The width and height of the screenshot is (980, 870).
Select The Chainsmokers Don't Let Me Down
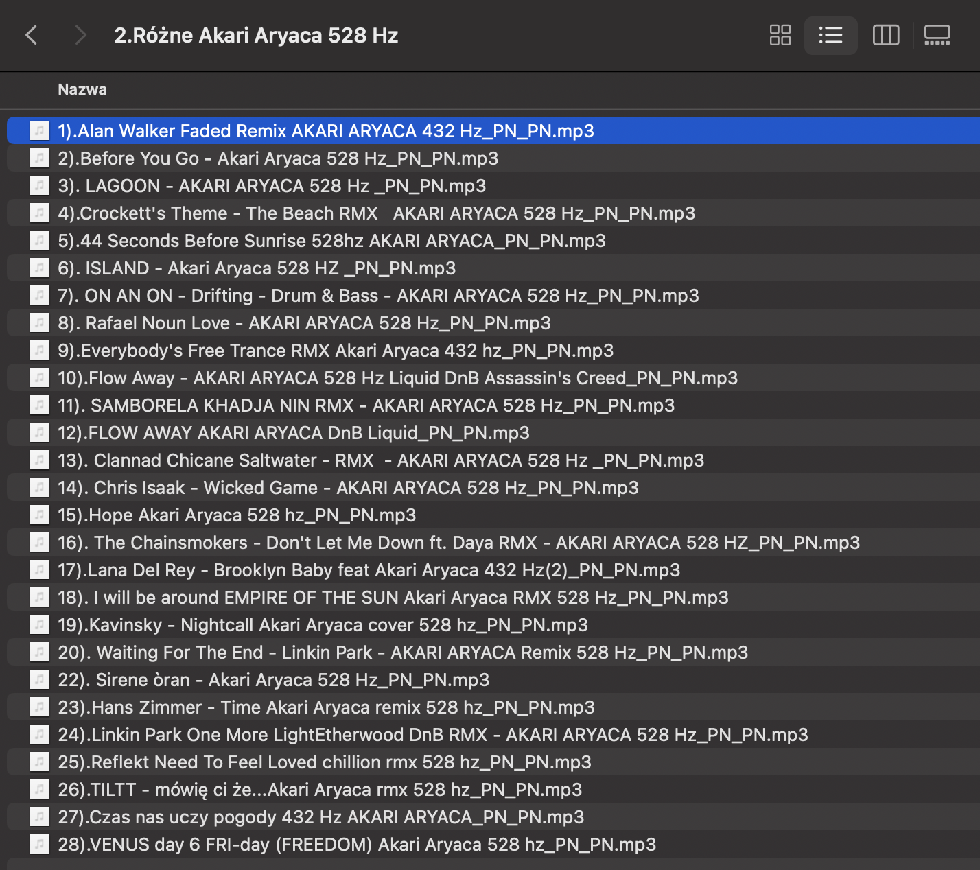[x=458, y=543]
